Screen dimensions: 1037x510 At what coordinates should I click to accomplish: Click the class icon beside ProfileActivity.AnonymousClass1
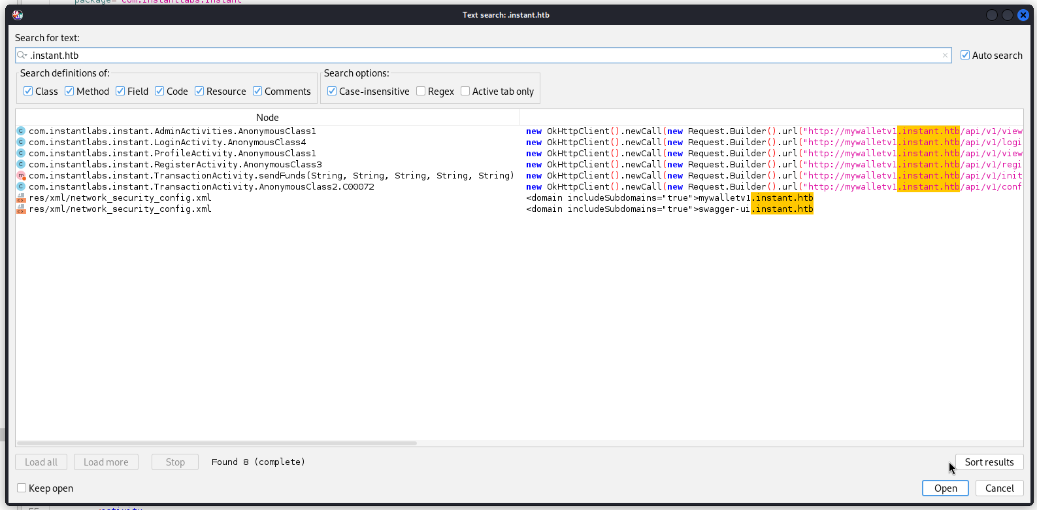pyautogui.click(x=21, y=153)
